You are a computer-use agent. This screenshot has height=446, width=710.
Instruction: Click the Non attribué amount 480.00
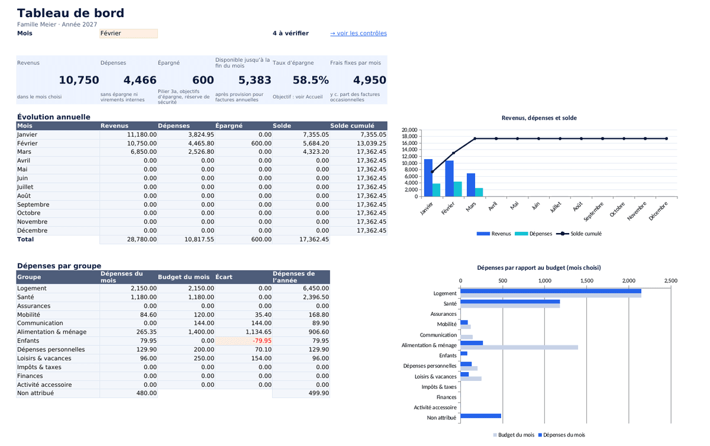[128, 393]
